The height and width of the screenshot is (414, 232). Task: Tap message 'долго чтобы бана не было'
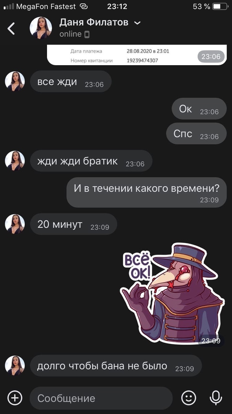click(116, 366)
